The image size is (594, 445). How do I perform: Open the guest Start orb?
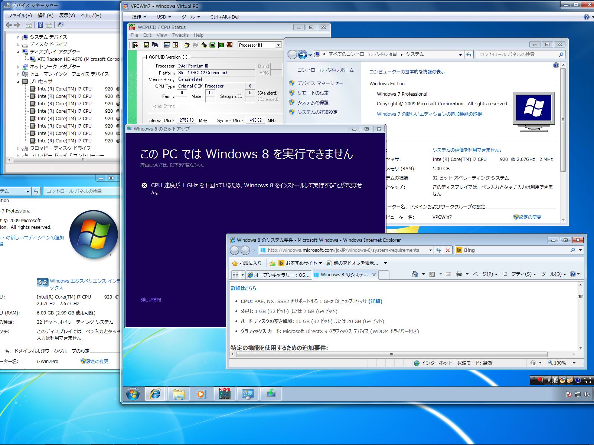(133, 394)
